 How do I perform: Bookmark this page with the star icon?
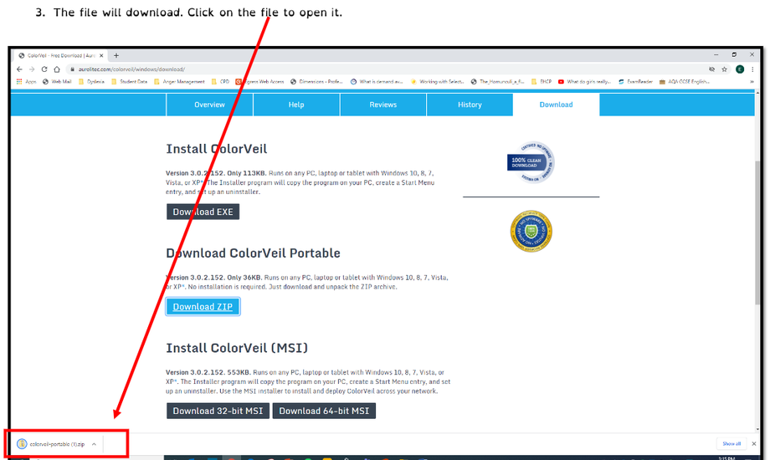coord(724,69)
